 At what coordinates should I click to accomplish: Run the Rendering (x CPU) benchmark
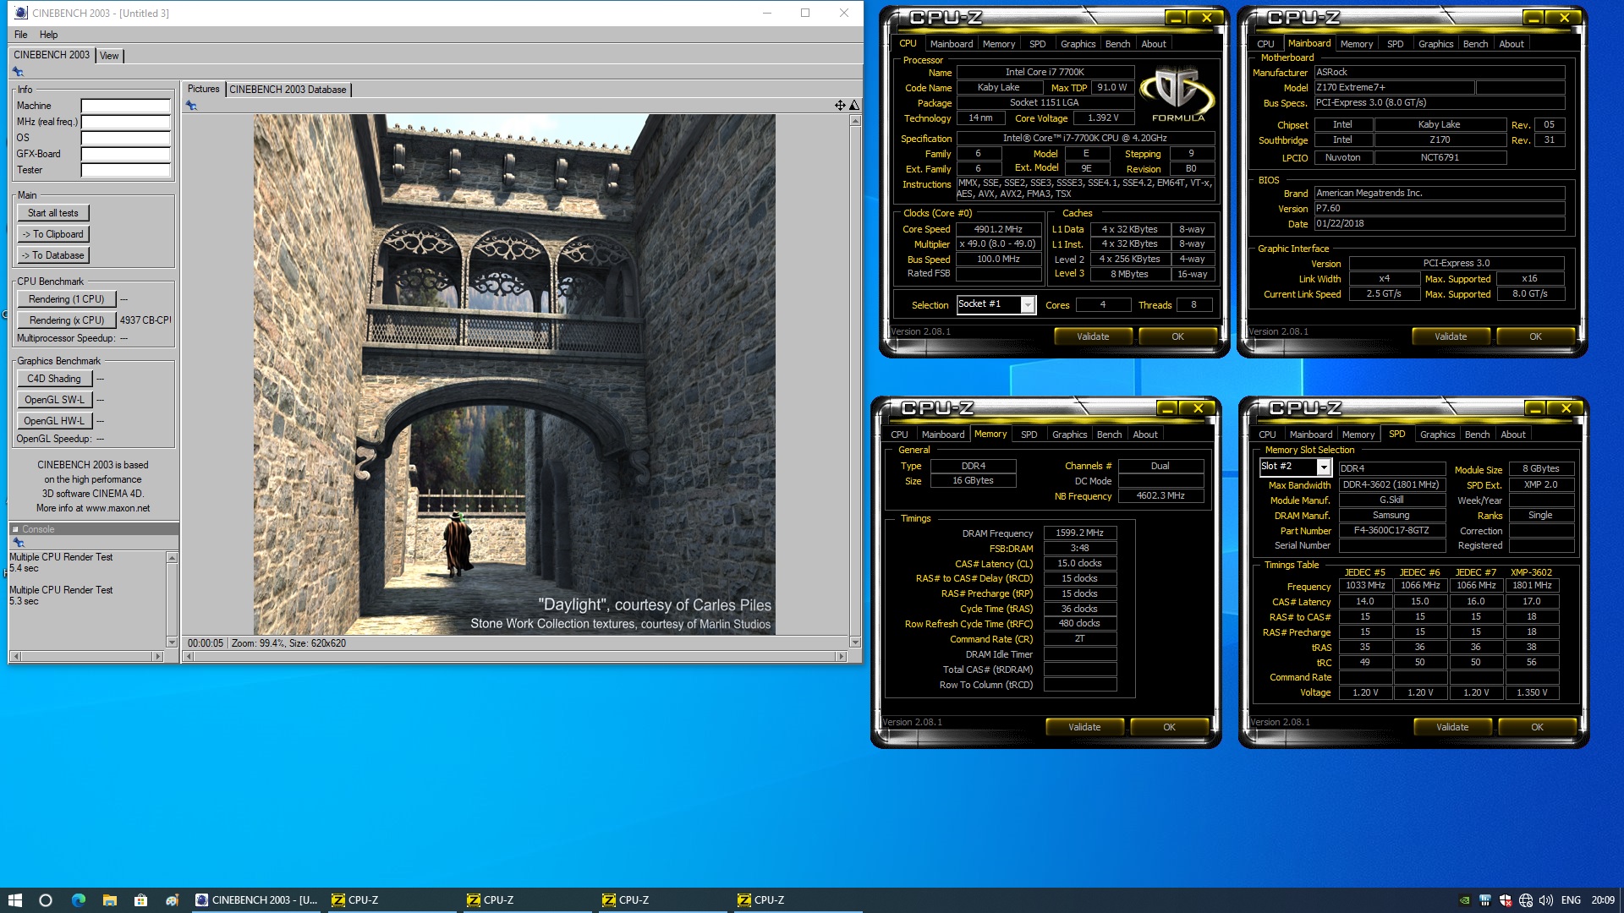[66, 320]
